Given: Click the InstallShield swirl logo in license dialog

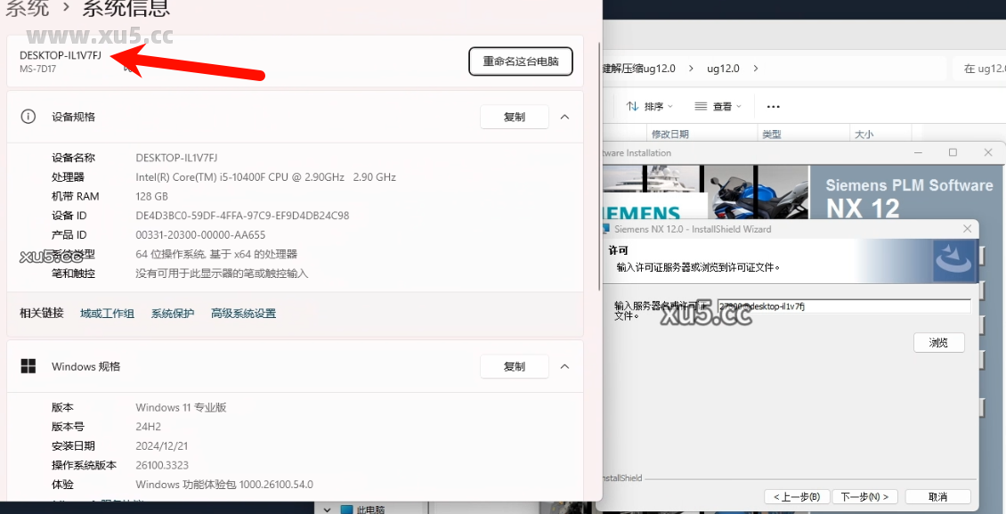Looking at the screenshot, I should (955, 261).
